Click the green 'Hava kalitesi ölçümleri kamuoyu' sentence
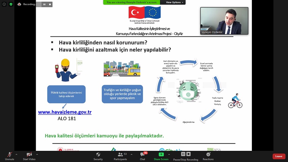The height and width of the screenshot is (162, 288). [104, 136]
